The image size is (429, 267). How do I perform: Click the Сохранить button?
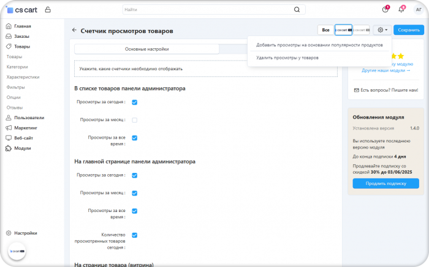[x=409, y=30]
